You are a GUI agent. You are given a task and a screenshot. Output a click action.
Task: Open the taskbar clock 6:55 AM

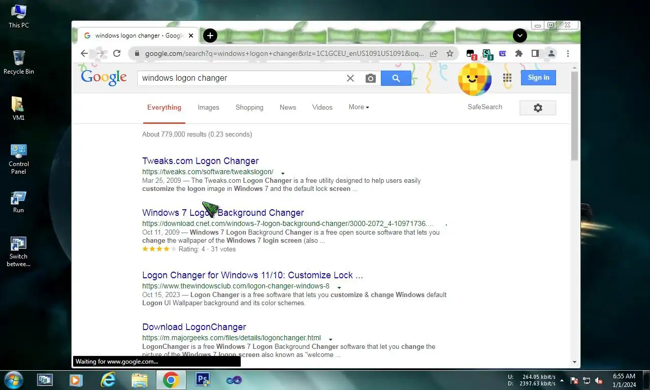(x=624, y=380)
